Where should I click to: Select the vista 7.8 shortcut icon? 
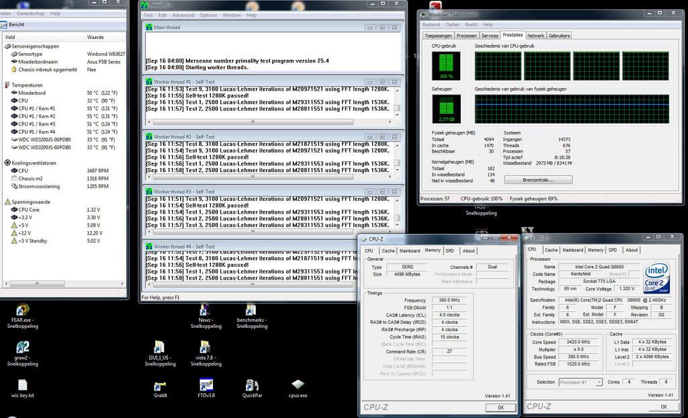tap(205, 347)
